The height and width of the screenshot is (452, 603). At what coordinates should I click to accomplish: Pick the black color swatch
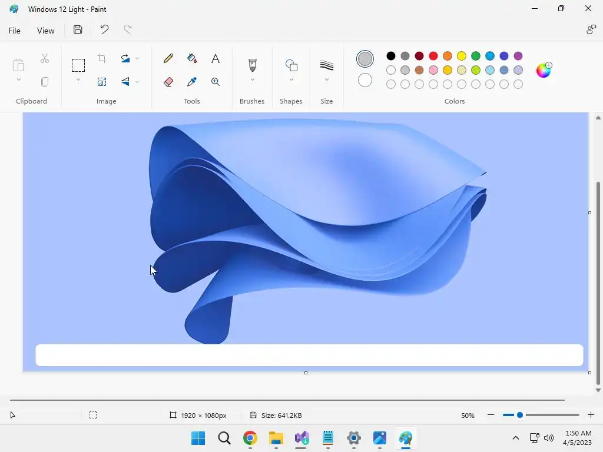pos(391,56)
